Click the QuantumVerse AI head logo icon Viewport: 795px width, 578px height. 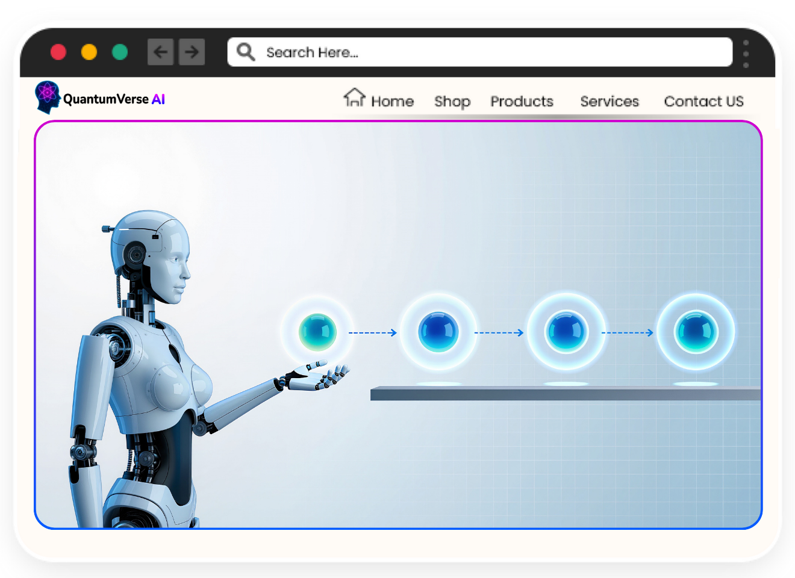[x=47, y=97]
